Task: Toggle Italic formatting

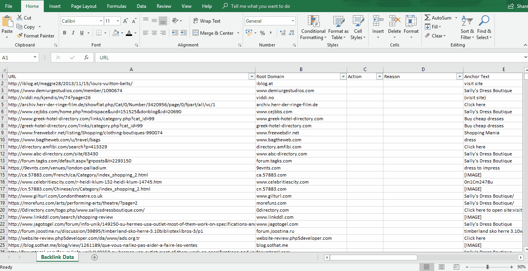Action: (73, 33)
